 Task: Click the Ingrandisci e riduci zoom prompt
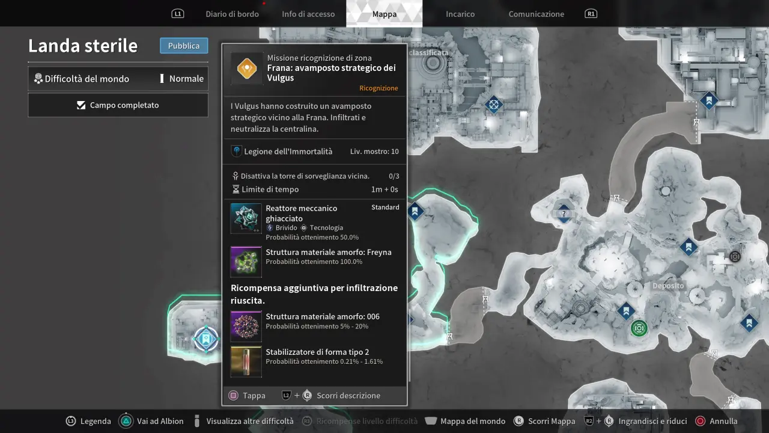[635, 421]
